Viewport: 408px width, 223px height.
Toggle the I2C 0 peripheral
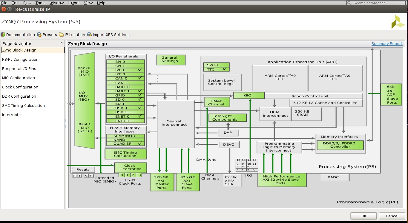tap(126, 70)
